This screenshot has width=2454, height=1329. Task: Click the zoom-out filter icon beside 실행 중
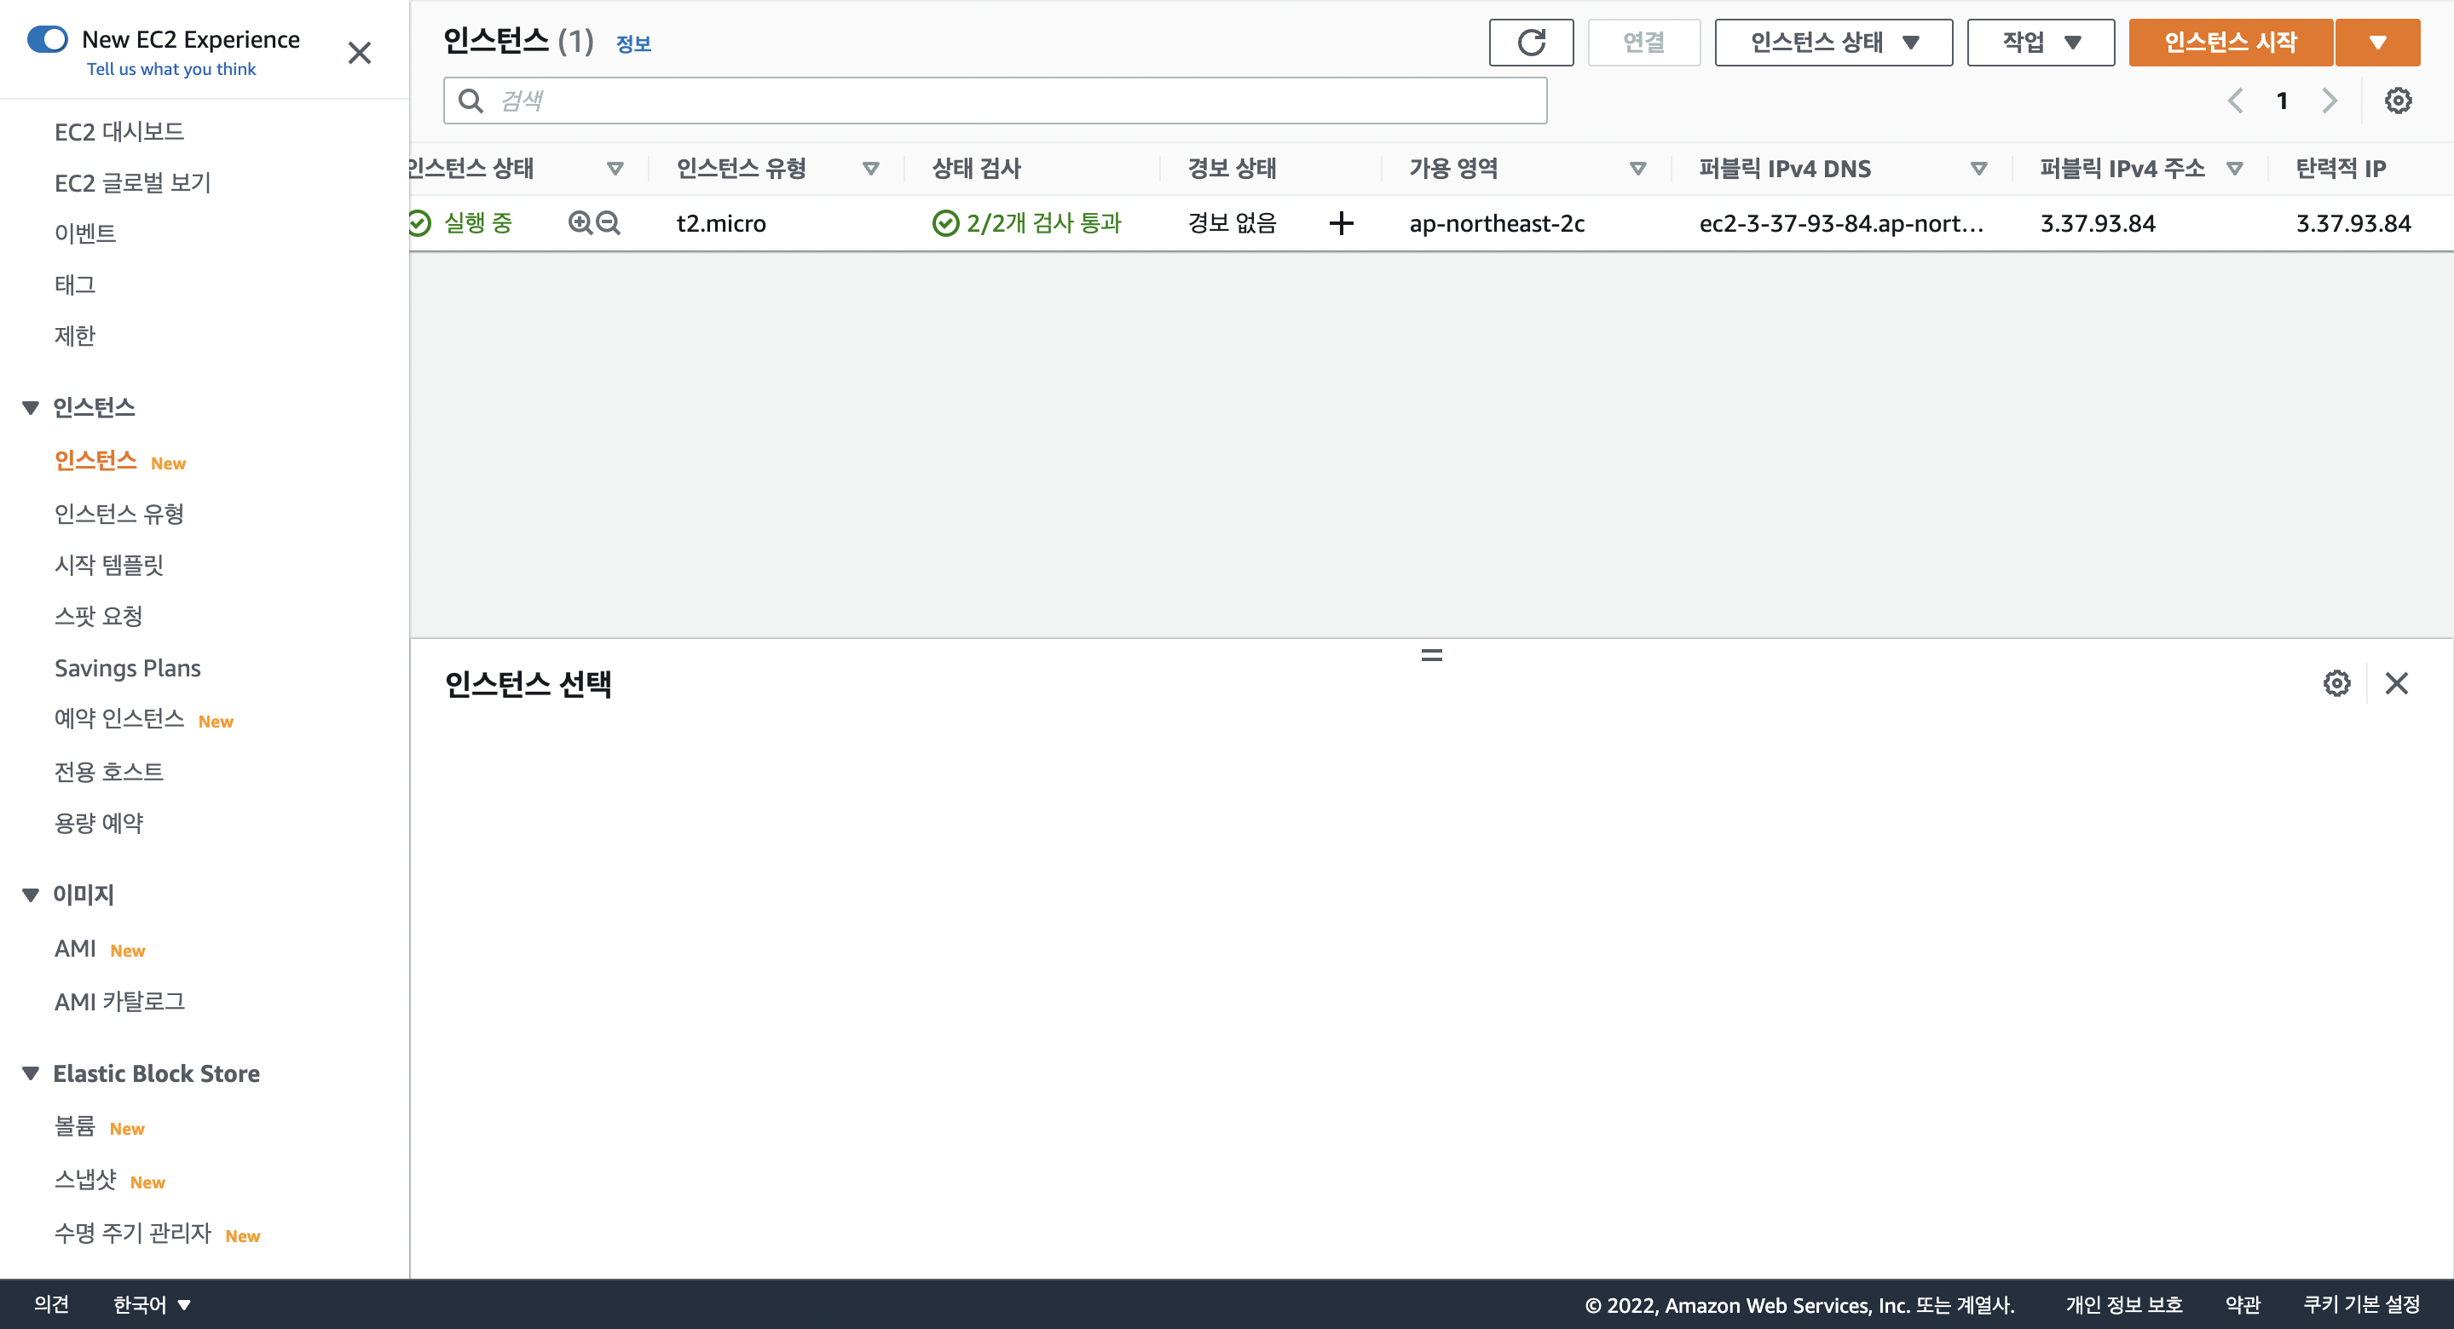[x=608, y=222]
